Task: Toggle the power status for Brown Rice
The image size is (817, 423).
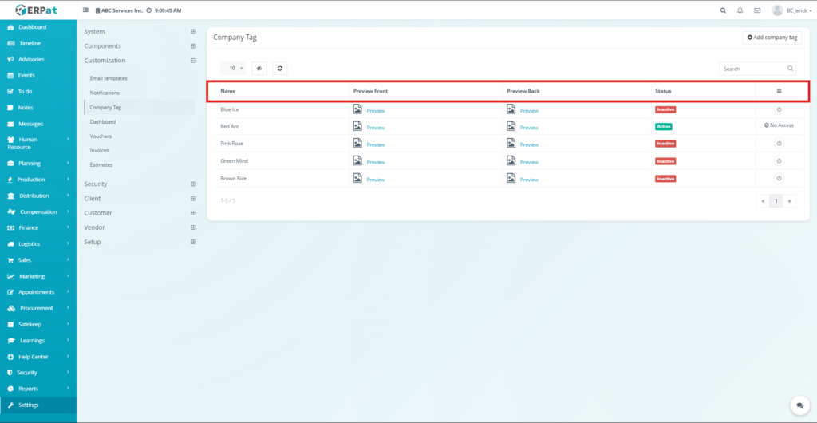Action: tap(779, 179)
